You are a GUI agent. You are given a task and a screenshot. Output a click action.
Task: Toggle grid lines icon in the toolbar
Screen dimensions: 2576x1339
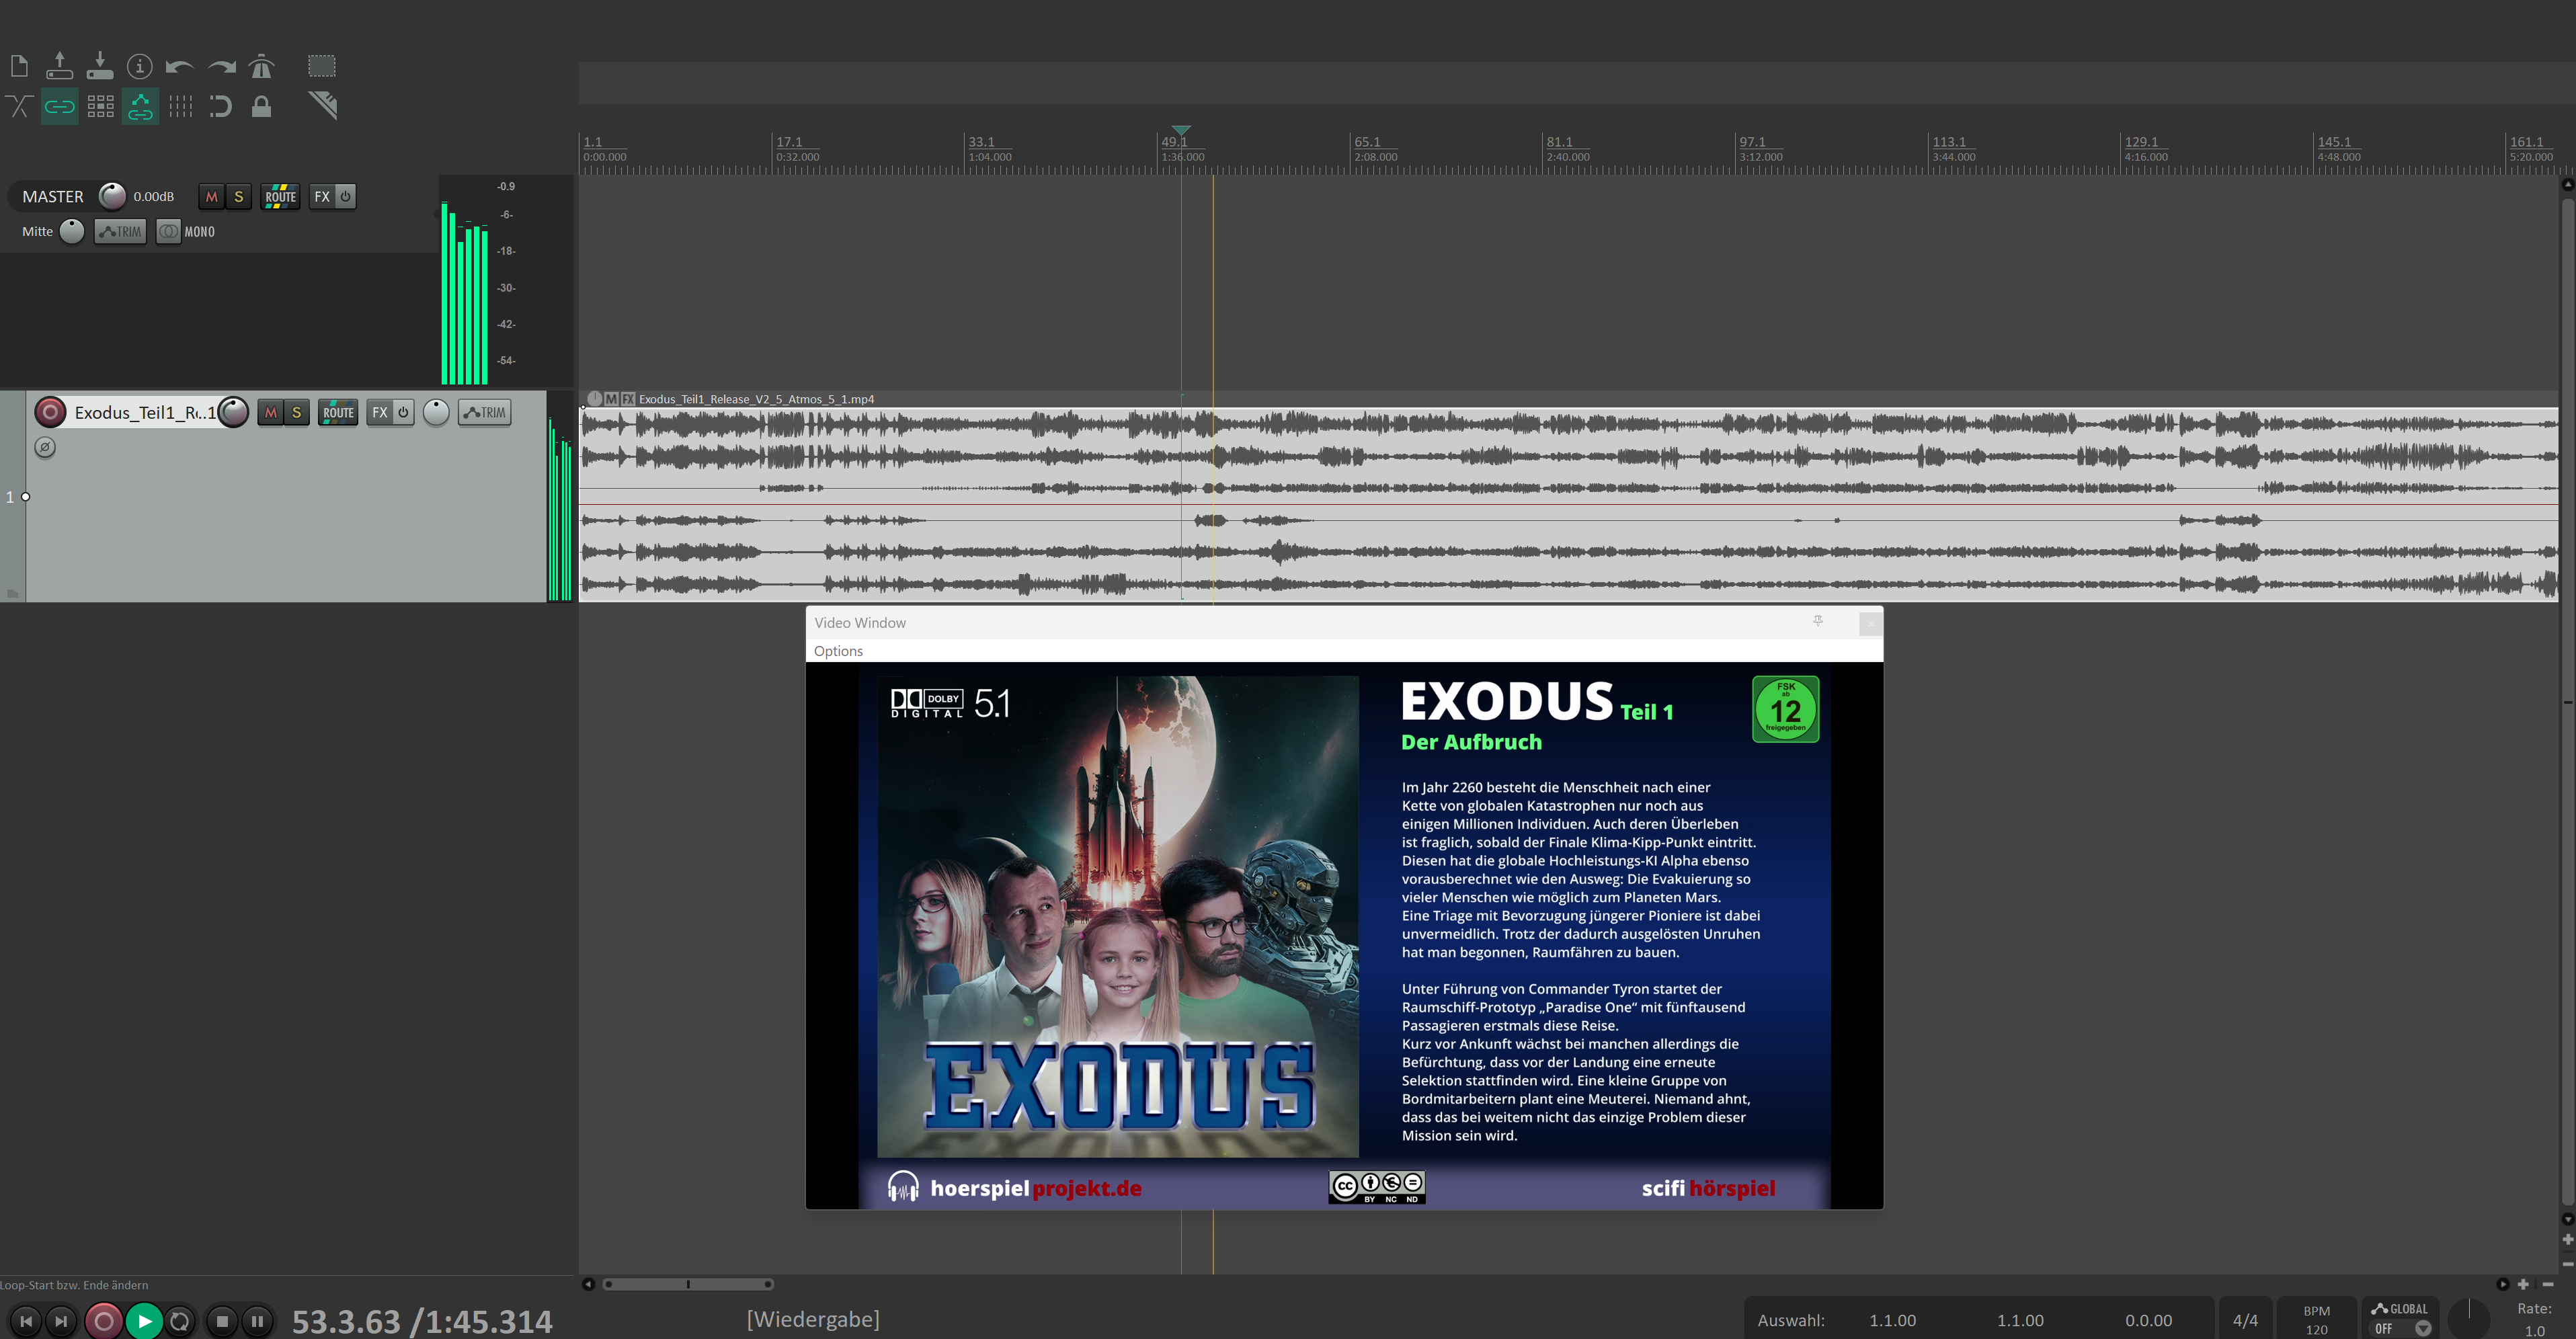(180, 106)
